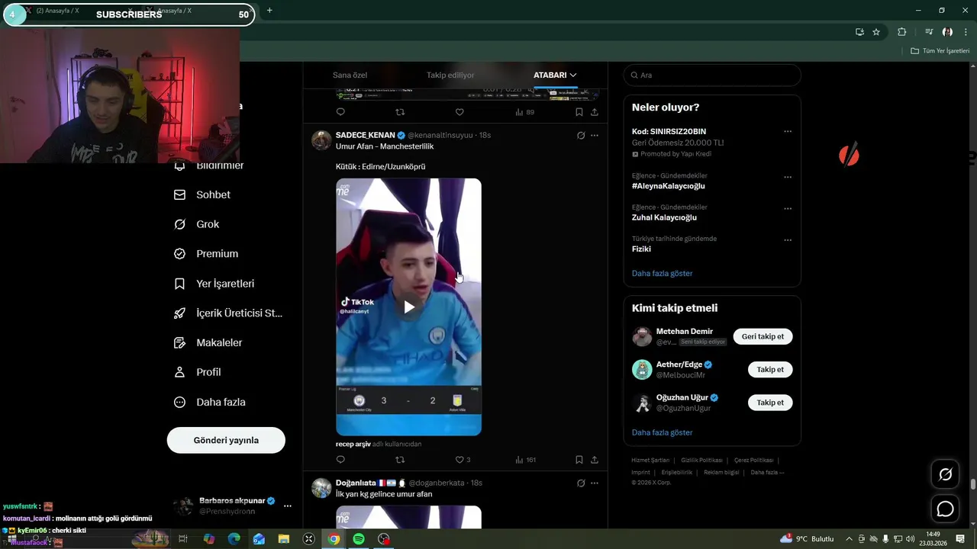Open Chrome media controls icon
This screenshot has height=549, width=977.
click(929, 32)
